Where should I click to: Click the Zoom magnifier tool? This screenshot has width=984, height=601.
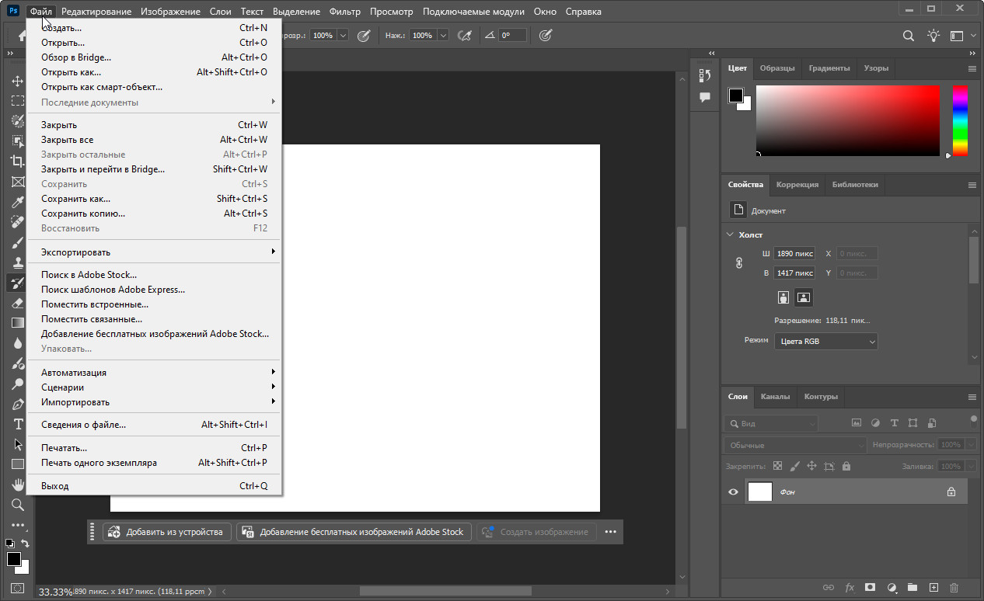point(17,505)
